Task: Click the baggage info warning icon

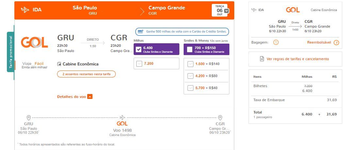Action: [276, 43]
